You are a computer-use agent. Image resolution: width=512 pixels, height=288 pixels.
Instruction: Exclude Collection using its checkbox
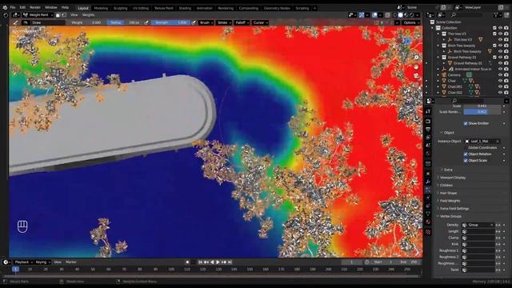pyautogui.click(x=494, y=28)
